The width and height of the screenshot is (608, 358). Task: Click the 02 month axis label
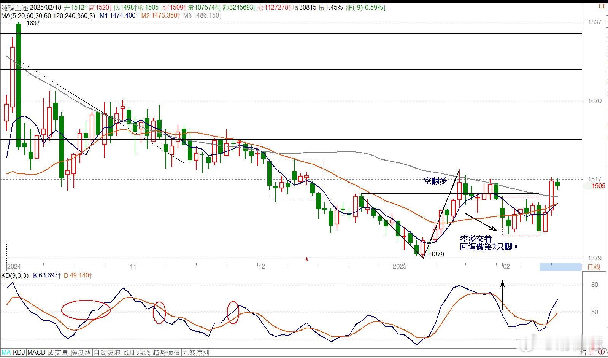506,266
